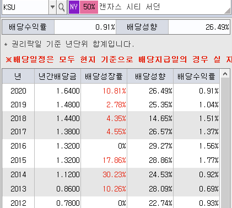This screenshot has height=208, width=232.
Task: Click the 년간배당금 column header
Action: 57,76
